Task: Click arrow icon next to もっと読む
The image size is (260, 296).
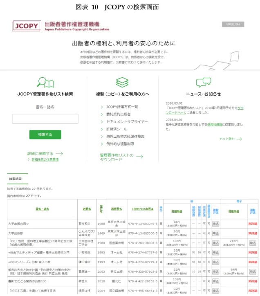Action: (239, 139)
